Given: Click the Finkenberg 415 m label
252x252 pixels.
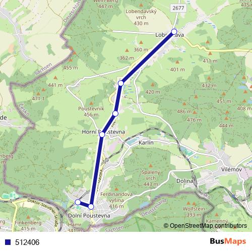Looking at the screenshot, I should pos(28,226).
